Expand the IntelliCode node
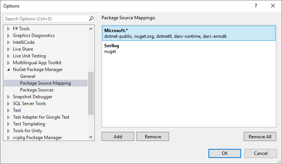This screenshot has width=282, height=164. (x=8, y=42)
